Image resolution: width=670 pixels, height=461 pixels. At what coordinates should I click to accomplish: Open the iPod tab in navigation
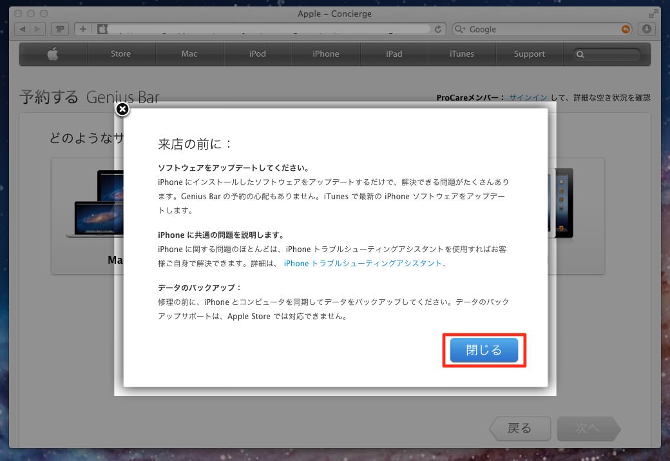click(257, 54)
